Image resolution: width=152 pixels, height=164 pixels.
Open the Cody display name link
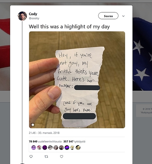[33, 14]
